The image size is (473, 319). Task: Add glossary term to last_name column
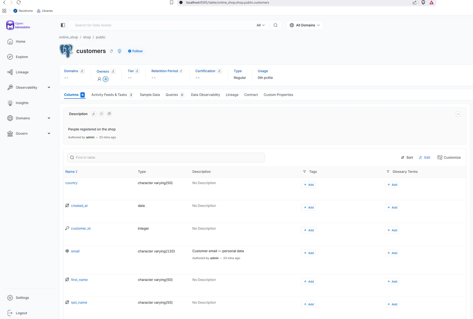[x=392, y=305]
